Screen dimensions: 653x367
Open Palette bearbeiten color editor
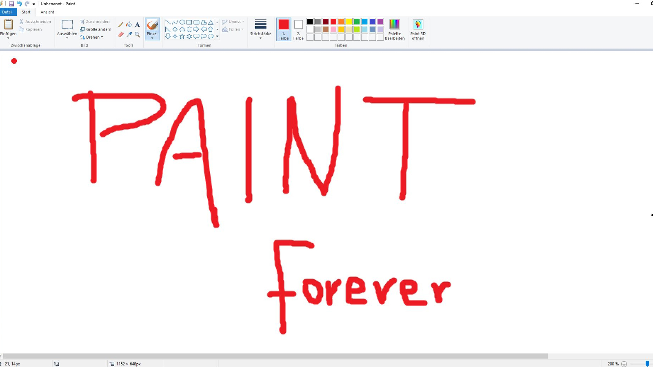click(x=395, y=29)
